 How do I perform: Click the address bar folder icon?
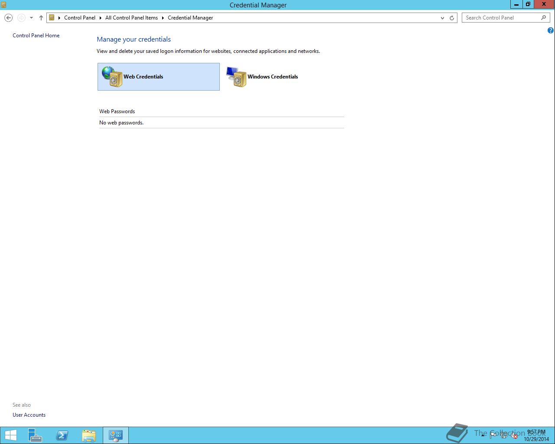52,18
